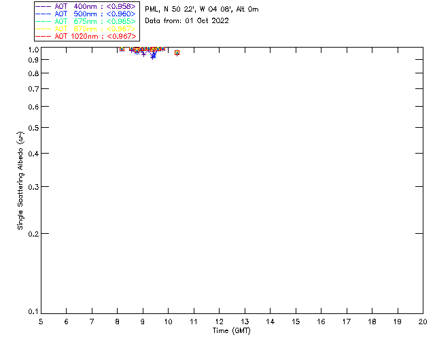This screenshot has width=435, height=348.
Task: Click the 'Data from: 01 Oct 2022' label
Action: pos(187,21)
